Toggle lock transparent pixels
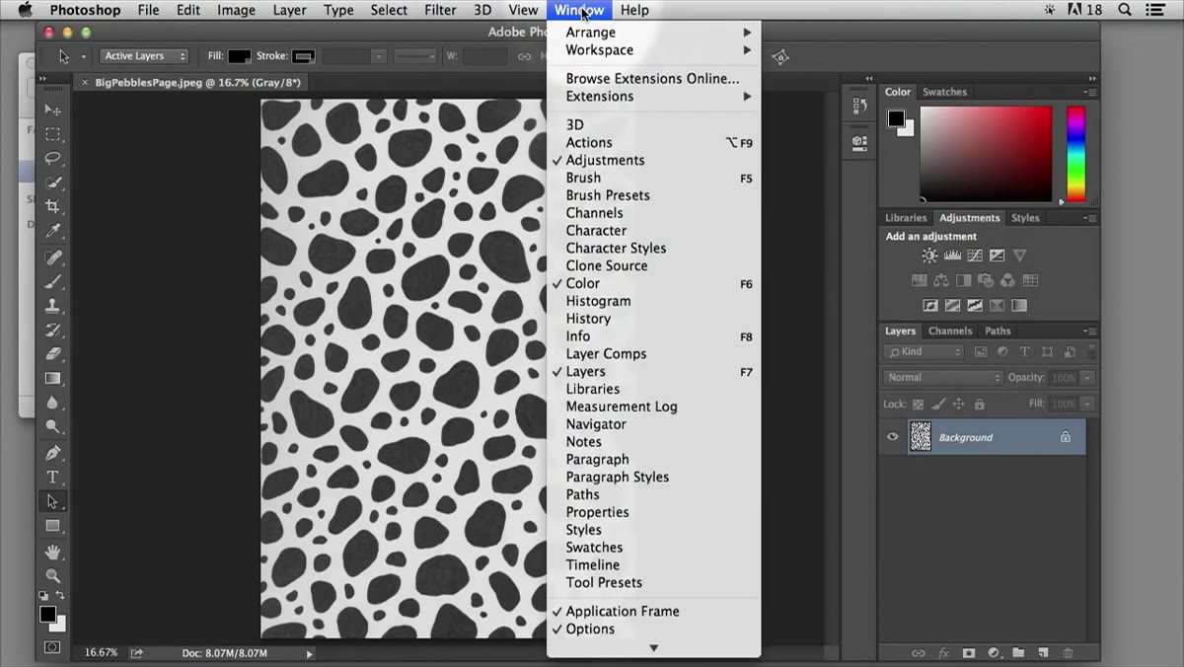Viewport: 1184px width, 667px height. (x=919, y=404)
